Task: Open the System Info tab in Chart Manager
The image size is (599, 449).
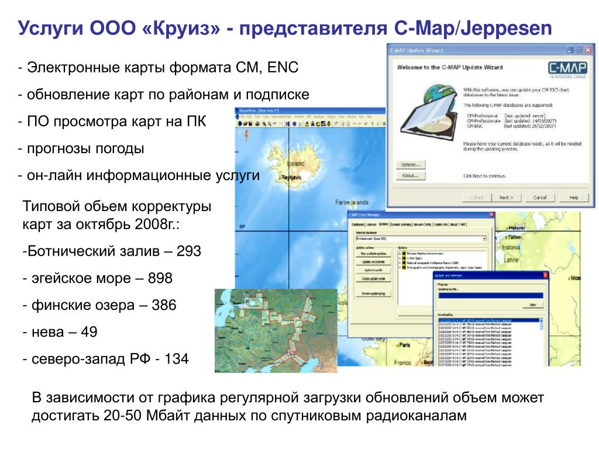Action: tap(441, 224)
